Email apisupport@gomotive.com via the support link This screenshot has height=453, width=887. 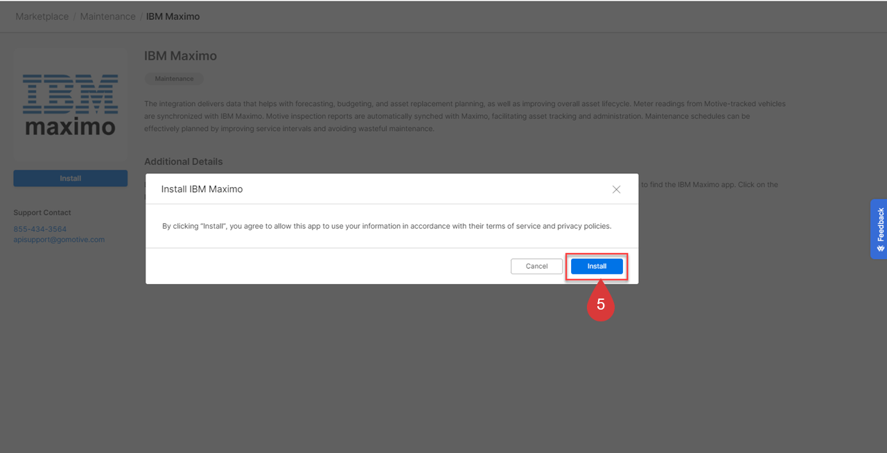point(60,239)
